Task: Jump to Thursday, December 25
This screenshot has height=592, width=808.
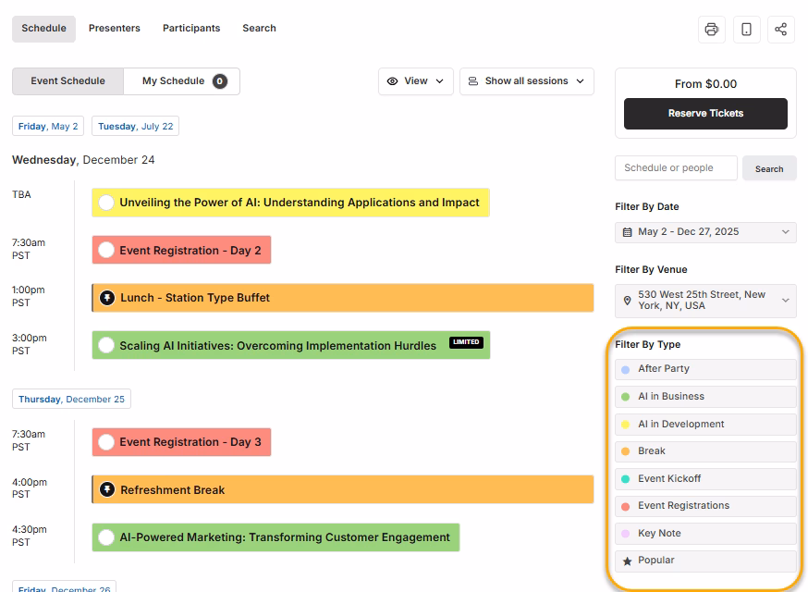Action: tap(71, 399)
